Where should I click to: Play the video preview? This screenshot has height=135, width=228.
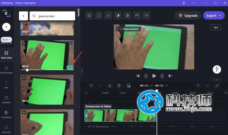(154, 76)
